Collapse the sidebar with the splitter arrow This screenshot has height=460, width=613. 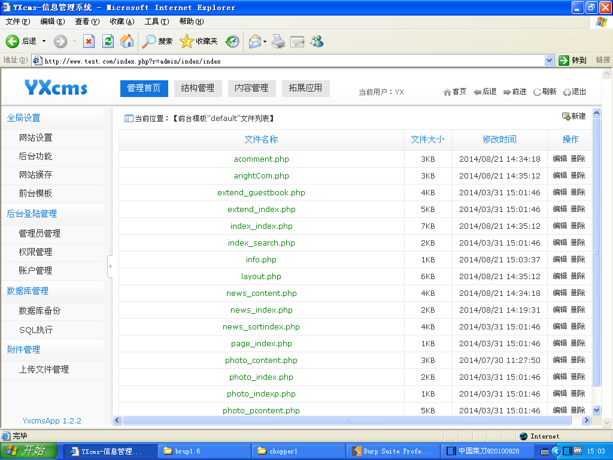[x=110, y=267]
